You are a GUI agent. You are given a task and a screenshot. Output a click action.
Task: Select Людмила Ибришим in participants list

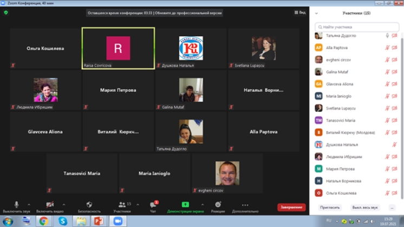click(x=344, y=157)
